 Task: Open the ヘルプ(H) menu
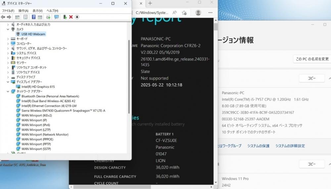52,11
